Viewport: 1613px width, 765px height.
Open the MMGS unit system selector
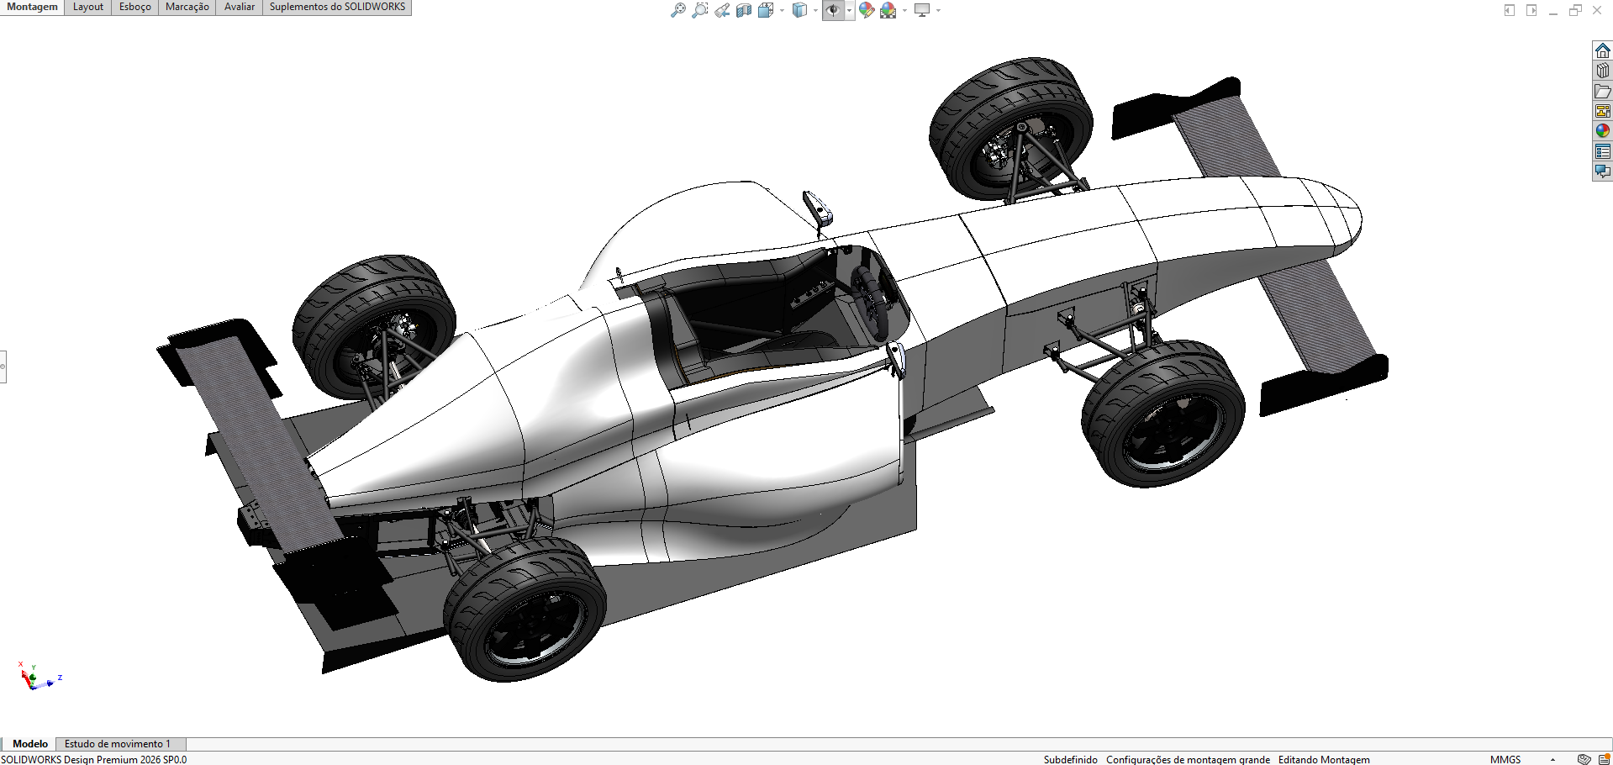pyautogui.click(x=1505, y=759)
